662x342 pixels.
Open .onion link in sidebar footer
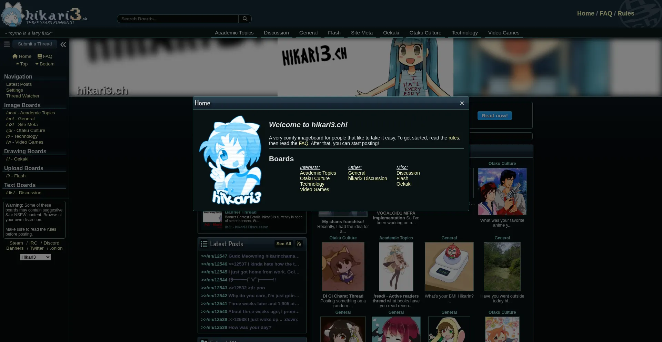click(56, 248)
